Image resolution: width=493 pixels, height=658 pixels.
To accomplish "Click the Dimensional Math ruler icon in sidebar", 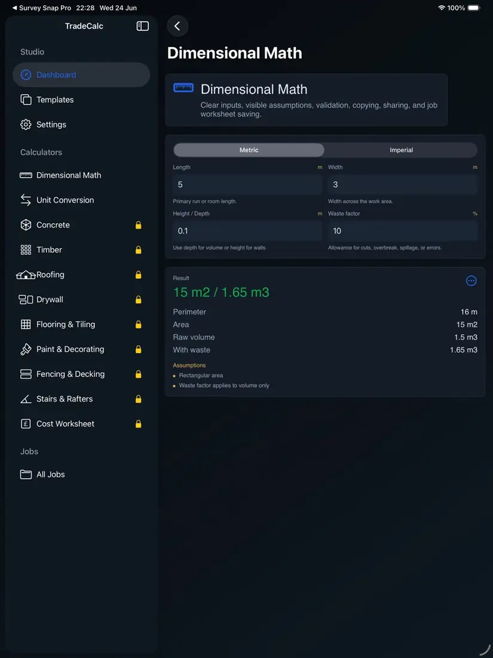I will click(26, 175).
